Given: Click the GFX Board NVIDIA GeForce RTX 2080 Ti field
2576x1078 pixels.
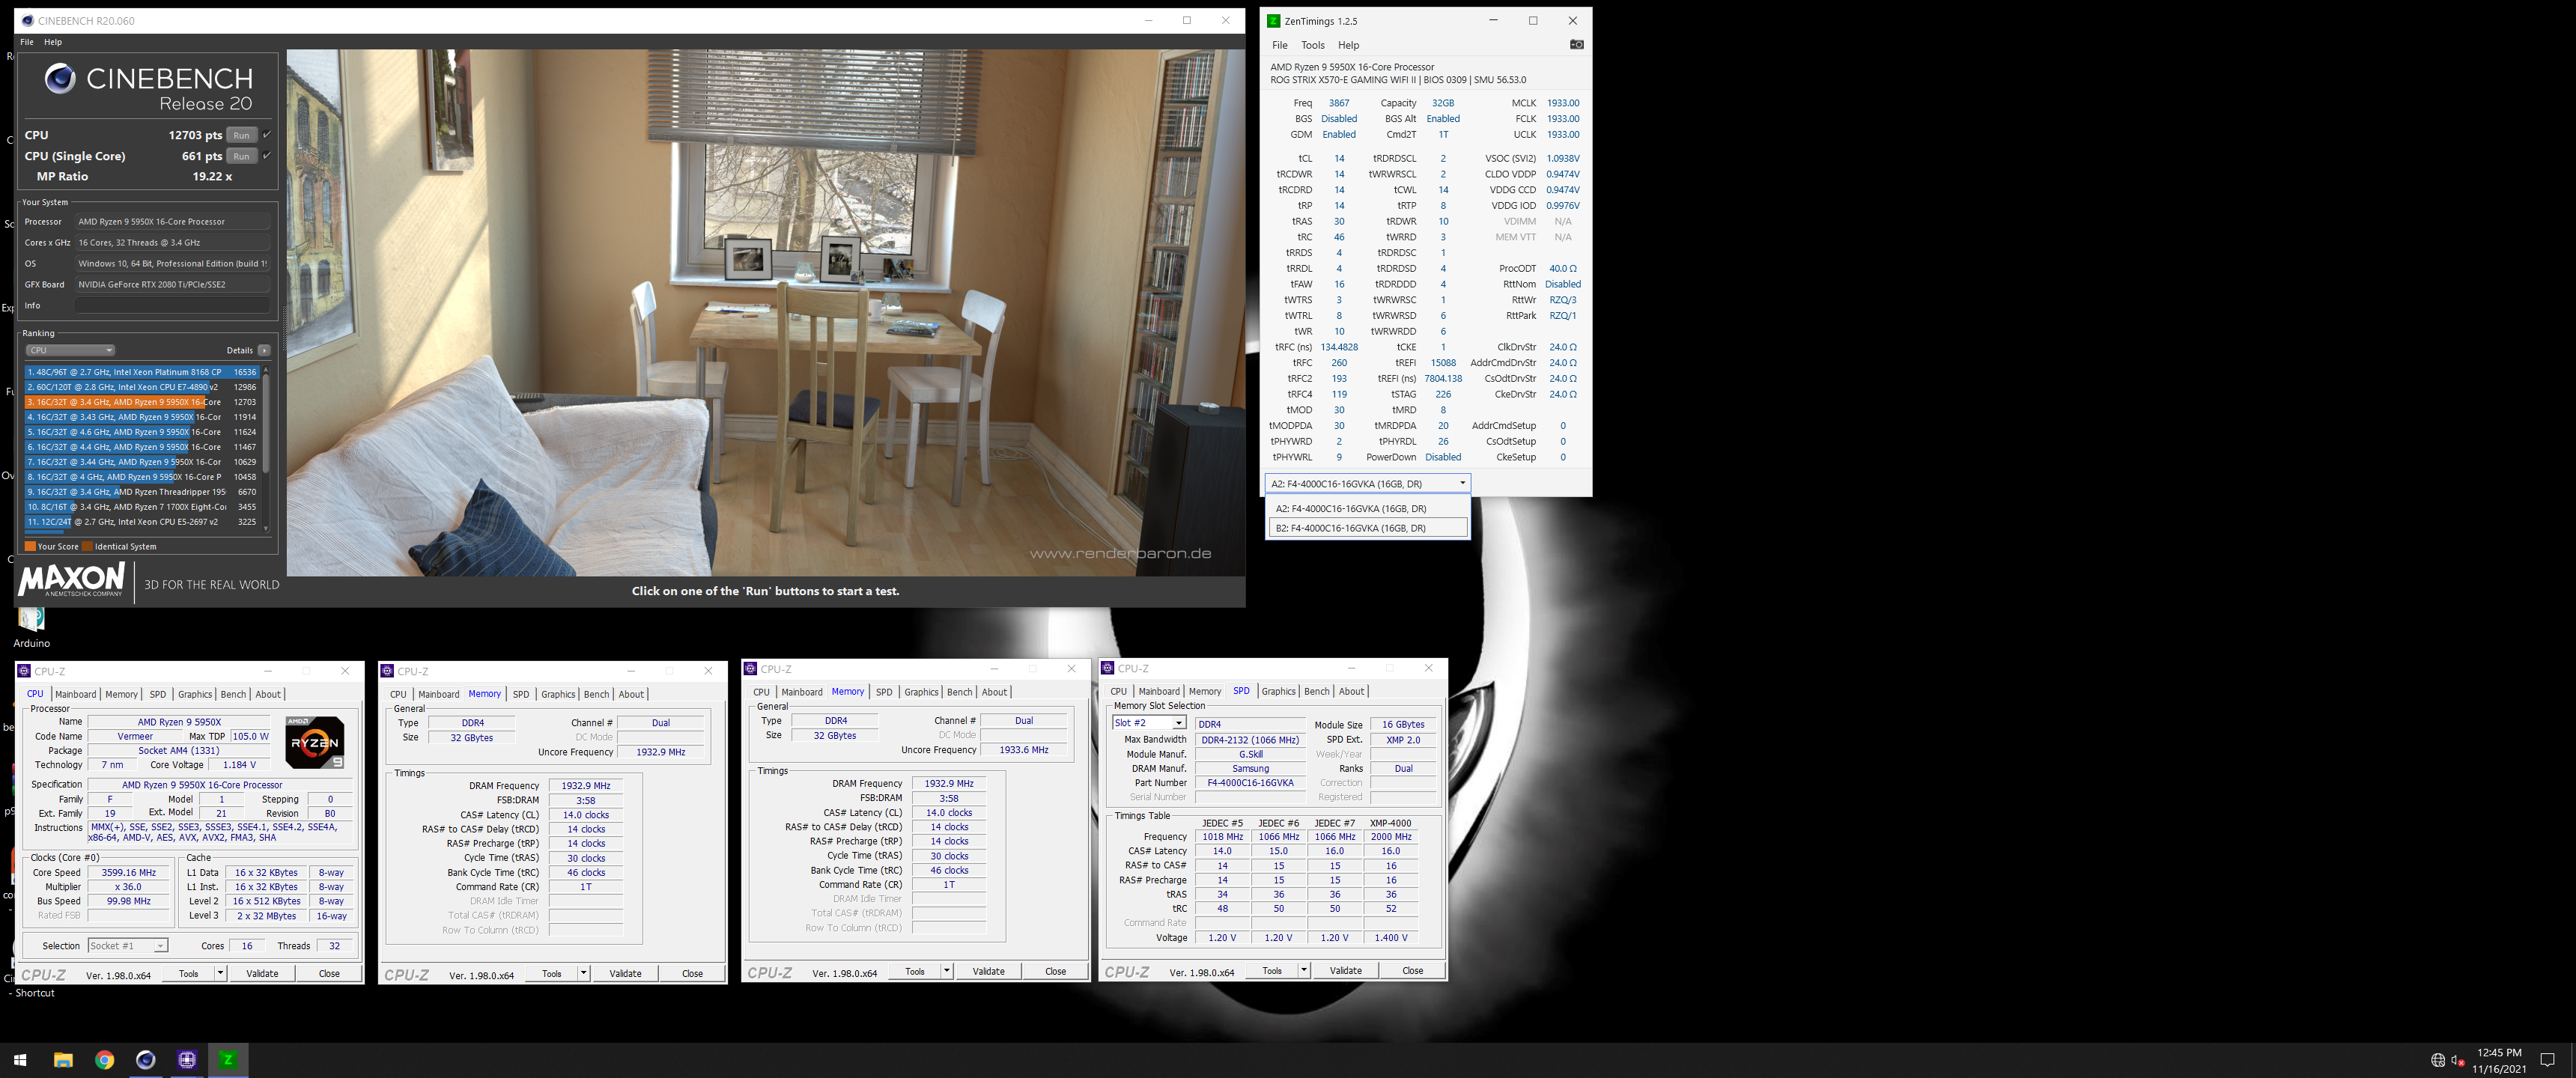Looking at the screenshot, I should pyautogui.click(x=173, y=284).
